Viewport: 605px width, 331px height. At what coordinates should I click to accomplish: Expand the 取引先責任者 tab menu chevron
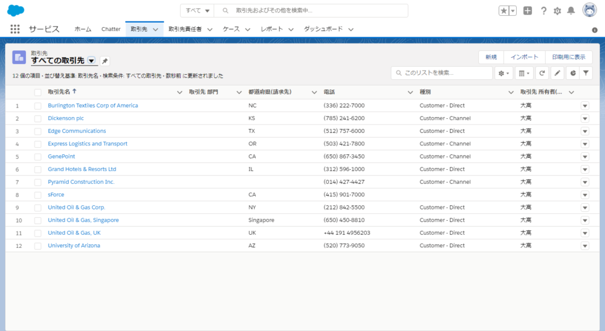point(210,30)
